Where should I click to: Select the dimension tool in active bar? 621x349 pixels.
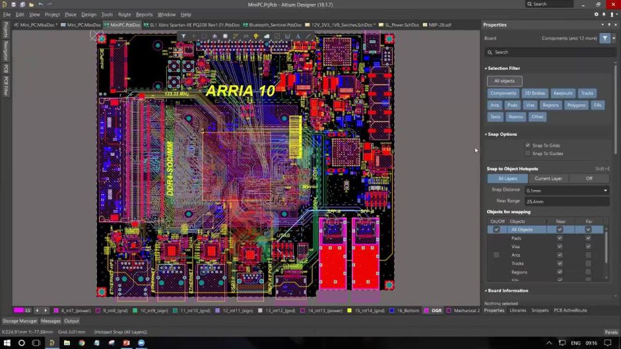point(287,36)
